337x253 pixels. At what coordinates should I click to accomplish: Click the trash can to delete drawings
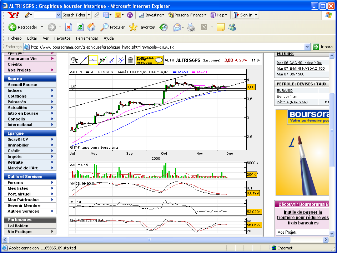coord(130,60)
